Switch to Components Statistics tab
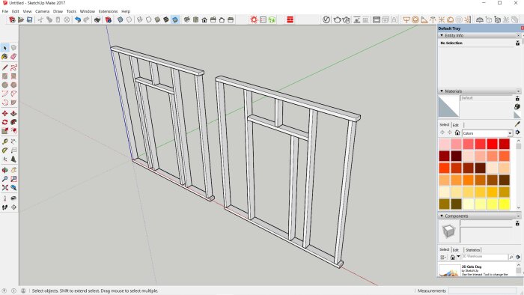Viewport: 524px width, 295px height. [x=472, y=250]
